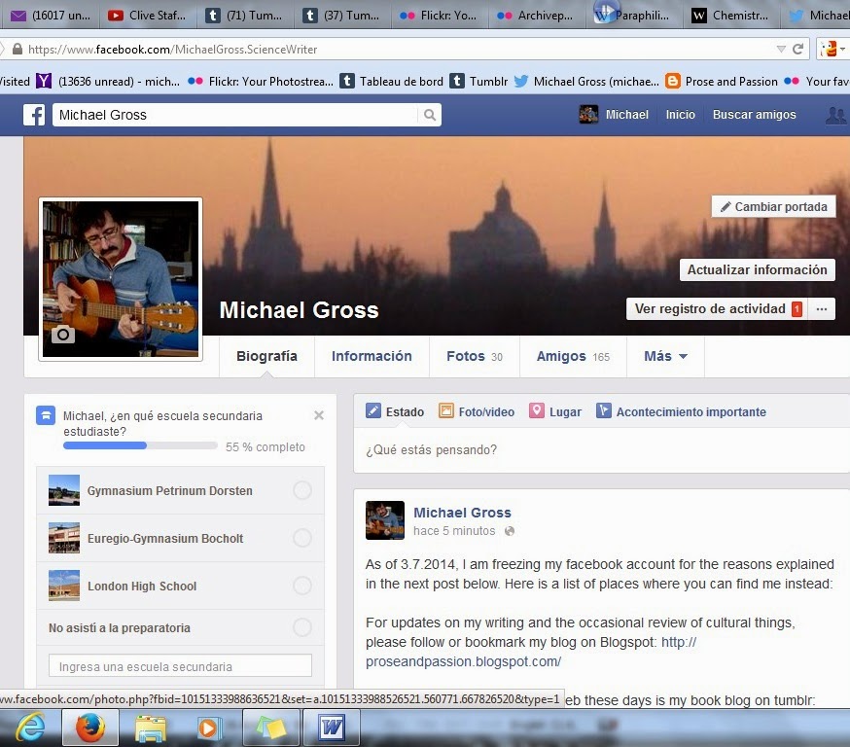Click the Acontecimiento importante flag icon
Viewport: 850px width, 747px height.
click(x=603, y=410)
